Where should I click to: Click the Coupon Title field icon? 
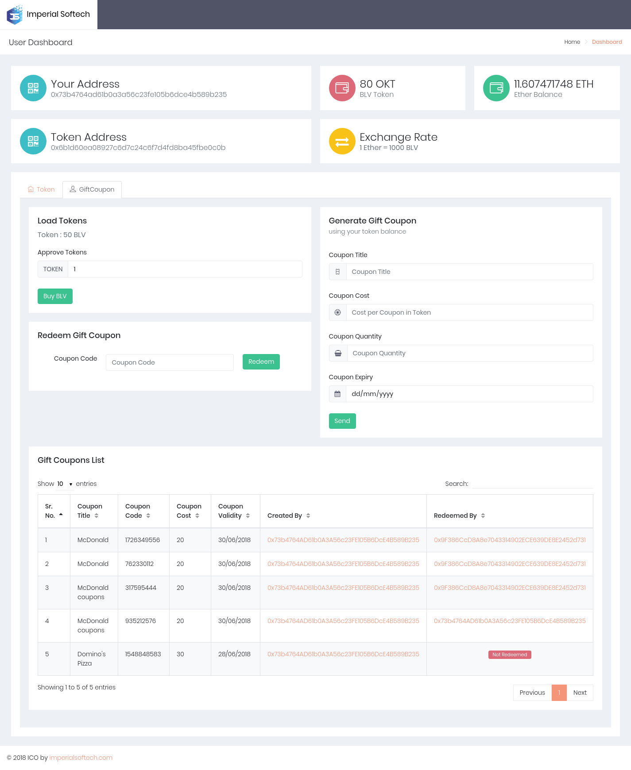337,272
